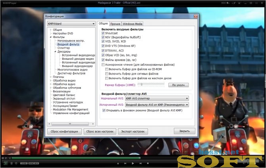266x168 pixels.
Task: Select Ассоциации/Захват in tree
Action: 66,106
